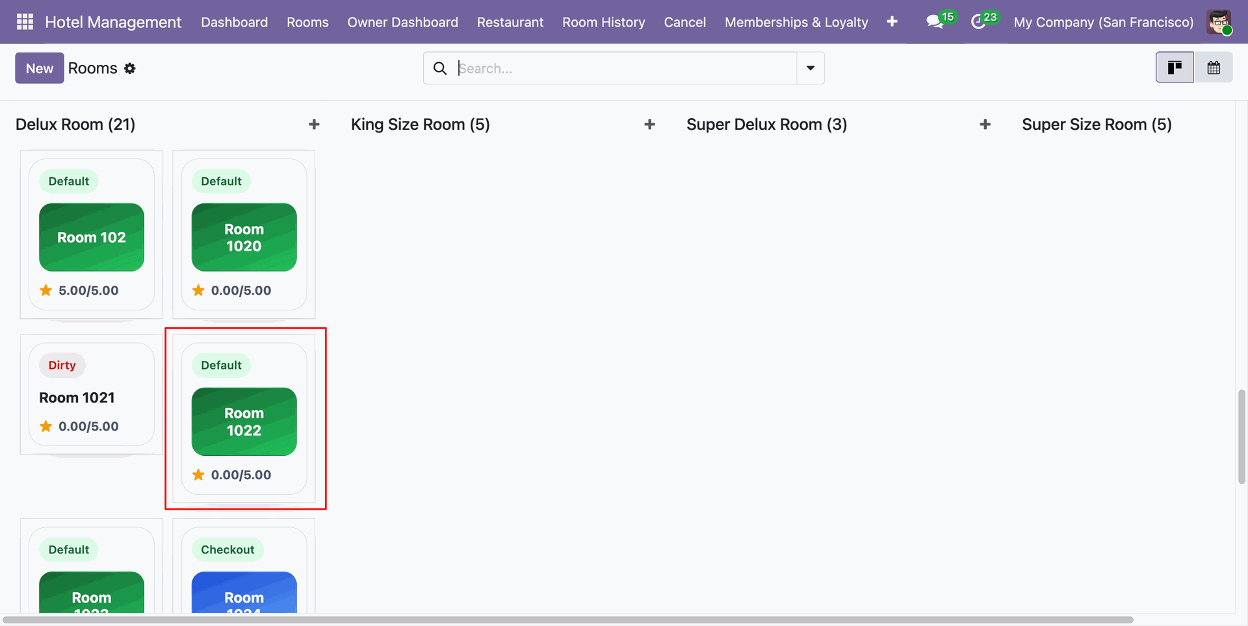Click the star icon on Room 1021 card

[45, 426]
